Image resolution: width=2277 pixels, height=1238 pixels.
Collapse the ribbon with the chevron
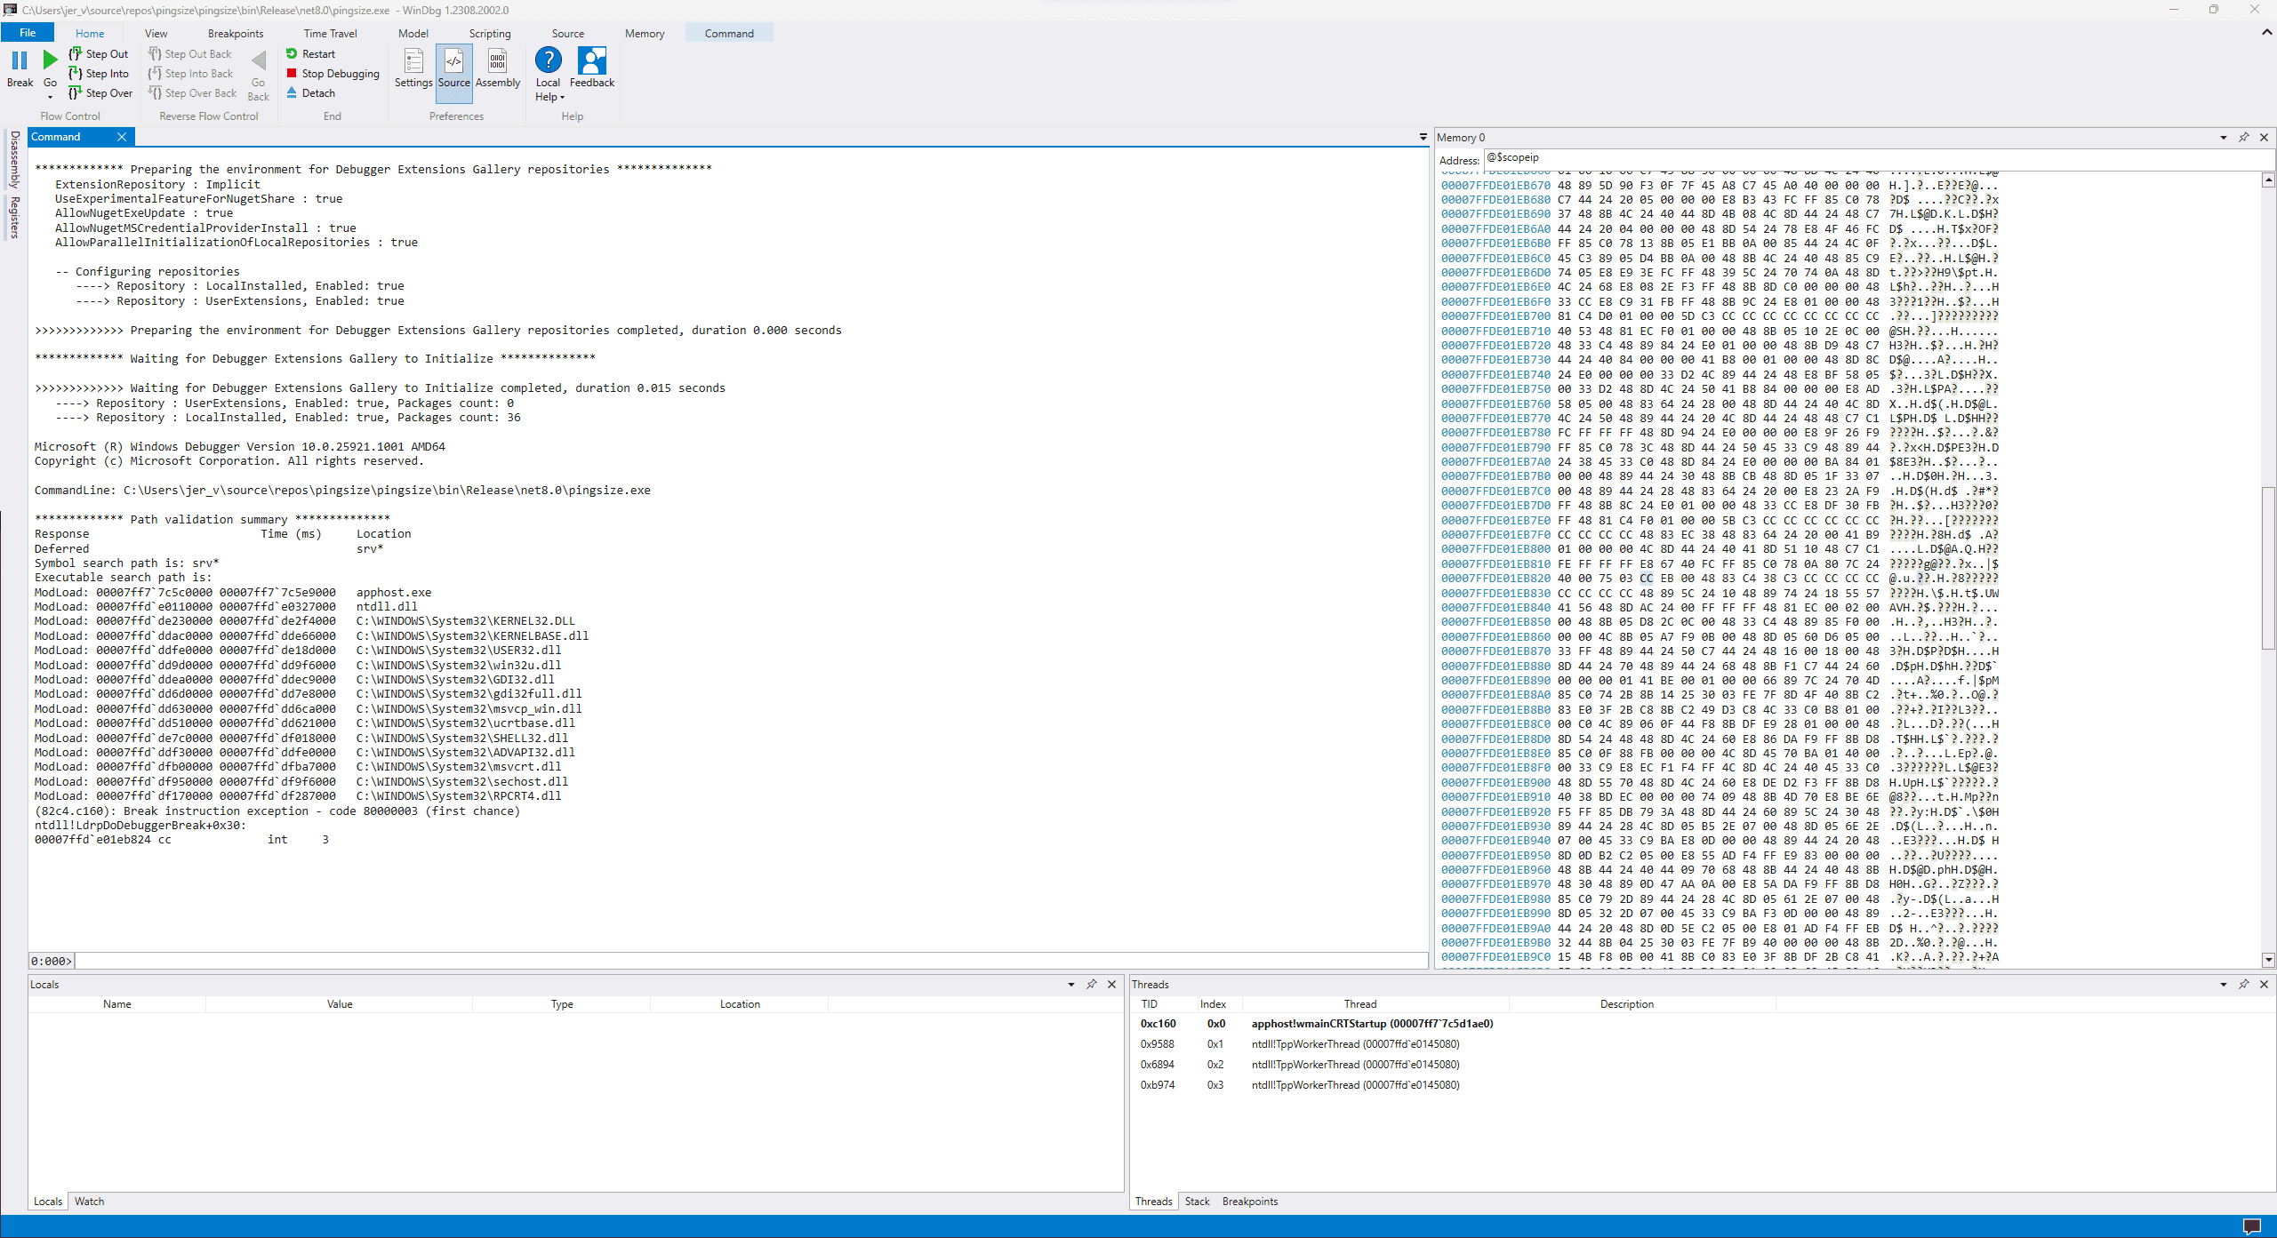tap(2266, 32)
